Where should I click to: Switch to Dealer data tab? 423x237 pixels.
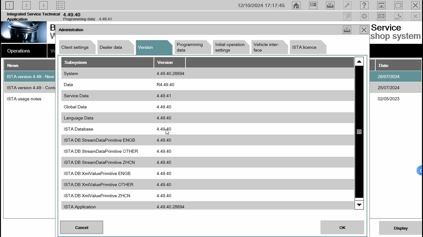pos(116,47)
